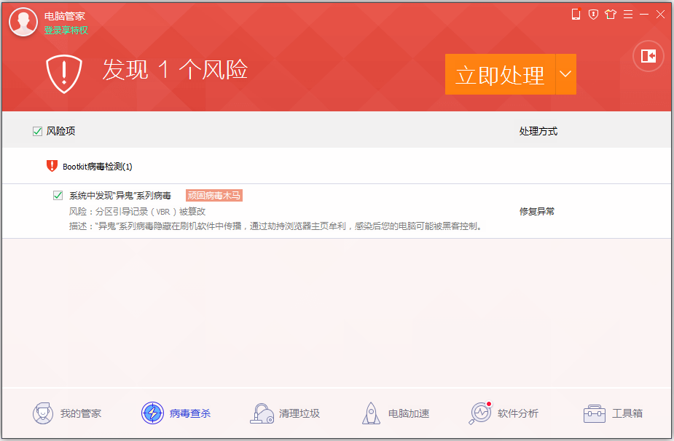674x441 pixels.
Task: Click the user avatar profile icon
Action: [23, 23]
